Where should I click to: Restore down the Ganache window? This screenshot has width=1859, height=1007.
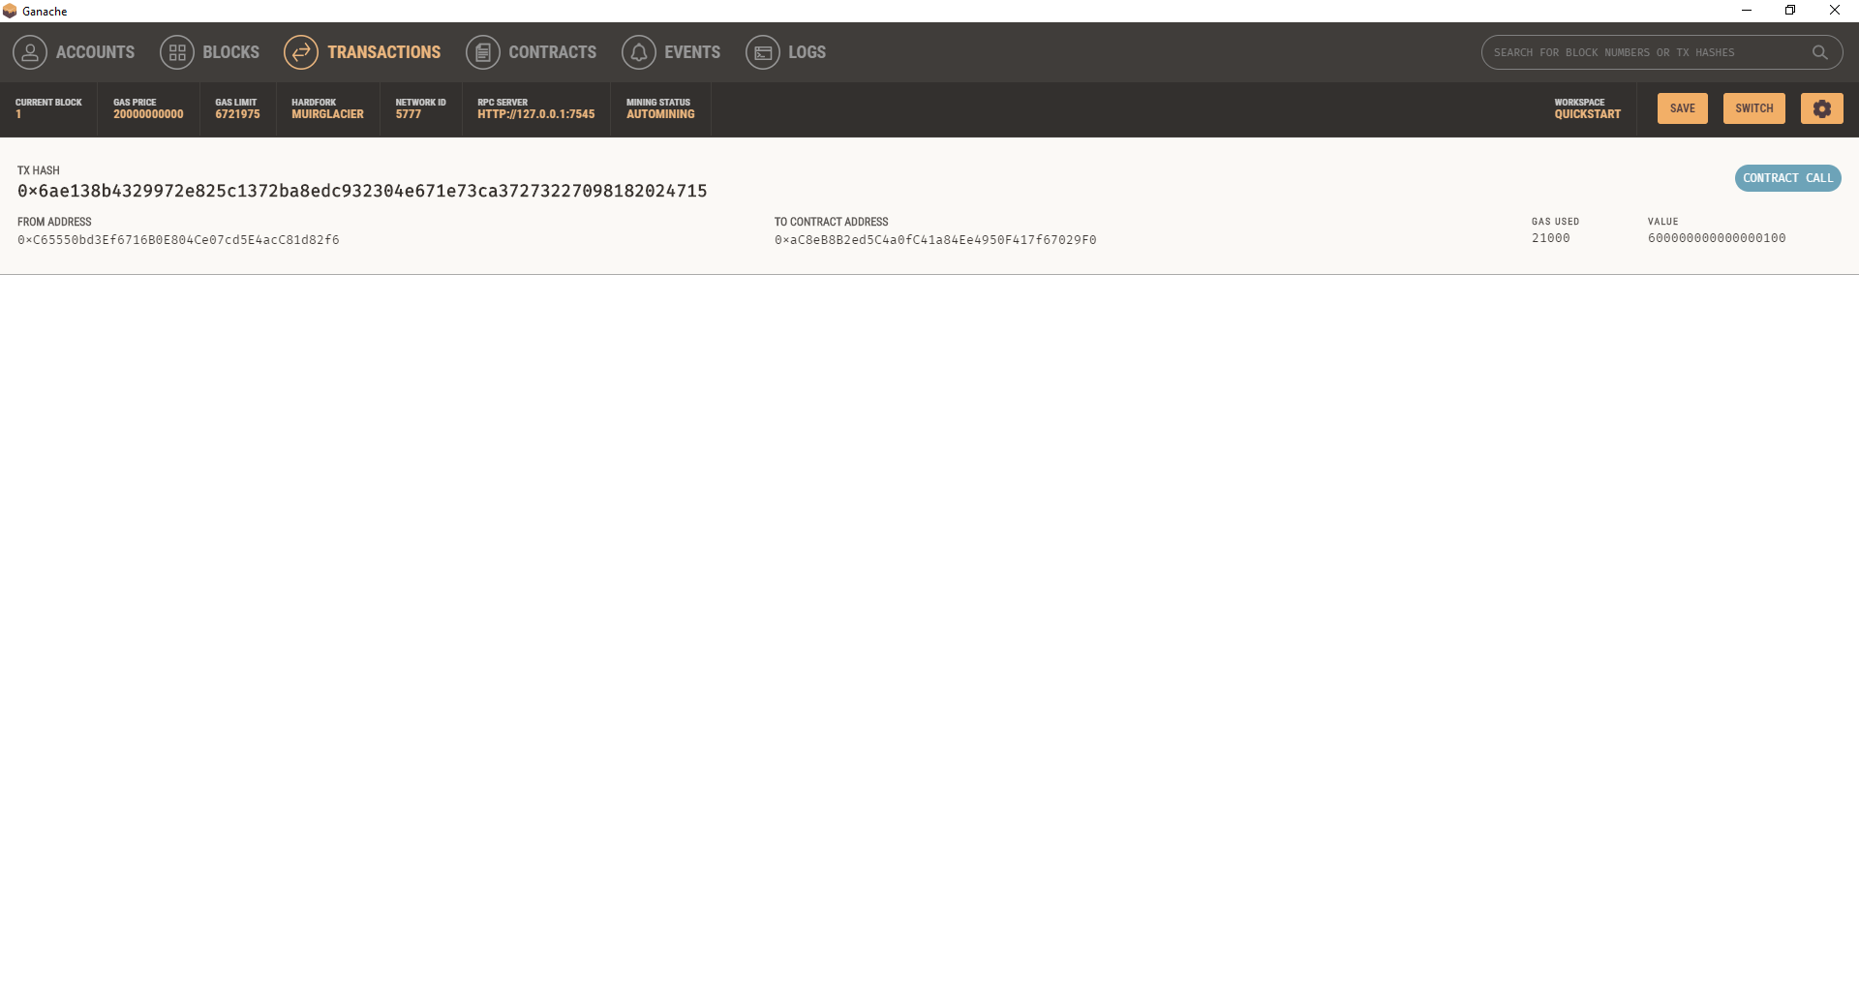click(1790, 11)
